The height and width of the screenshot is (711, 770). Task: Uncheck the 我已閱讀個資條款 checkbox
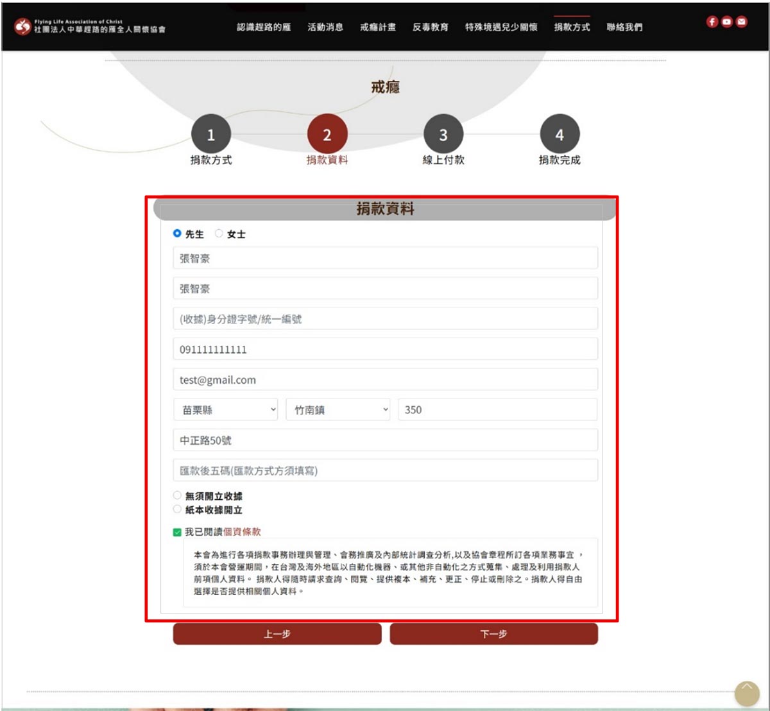178,532
